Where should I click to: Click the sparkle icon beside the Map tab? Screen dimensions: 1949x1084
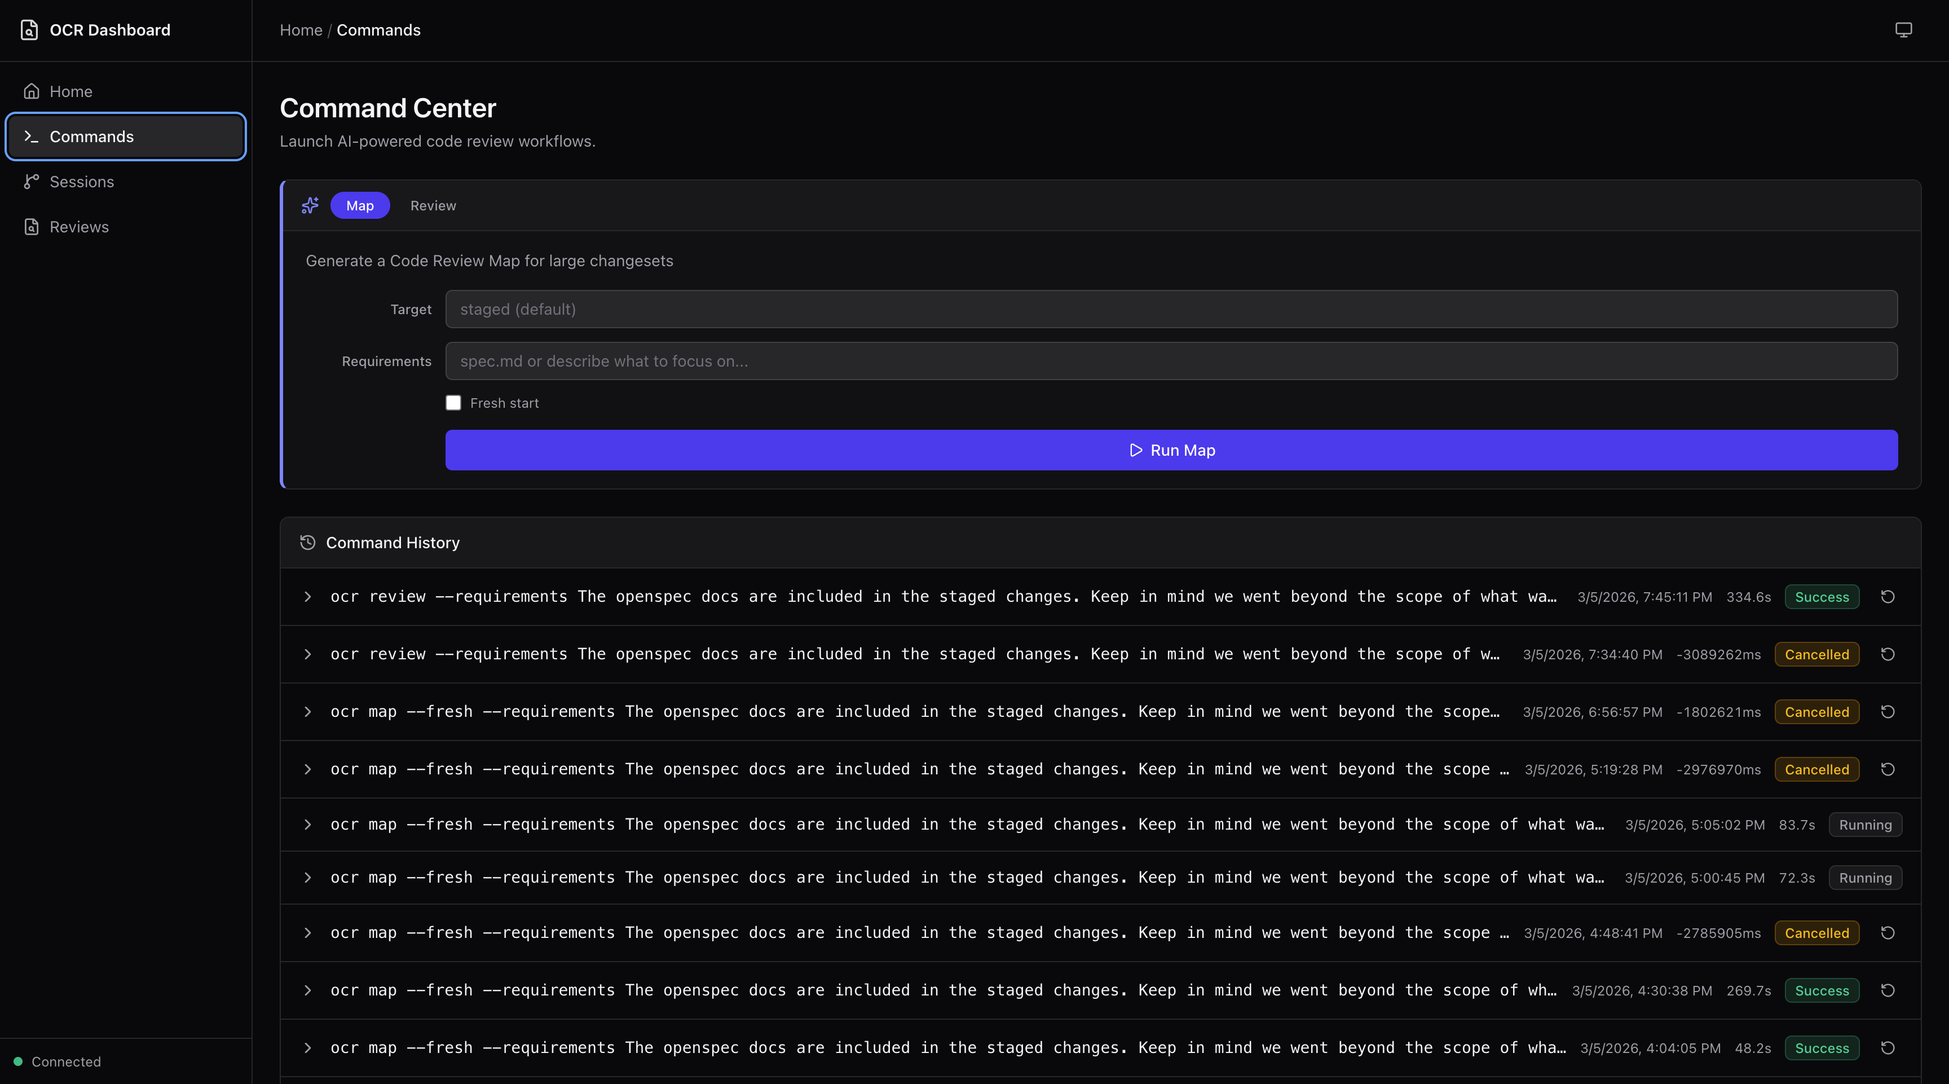tap(310, 205)
